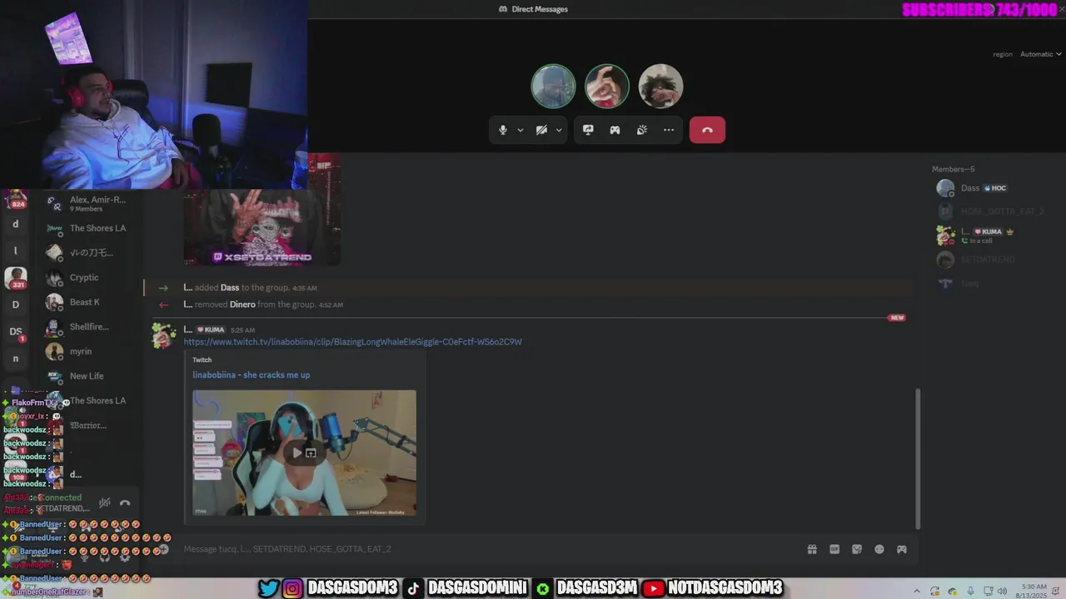Toggle noise suppression in voice panel

pyautogui.click(x=105, y=502)
